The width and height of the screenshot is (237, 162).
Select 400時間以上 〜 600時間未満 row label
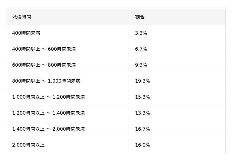click(44, 49)
